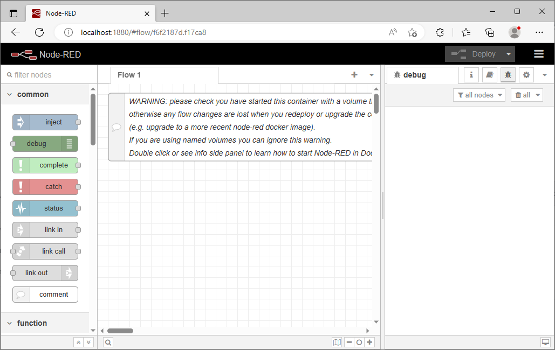Click the comment node icon on canvas
This screenshot has width=555, height=350.
point(117,127)
